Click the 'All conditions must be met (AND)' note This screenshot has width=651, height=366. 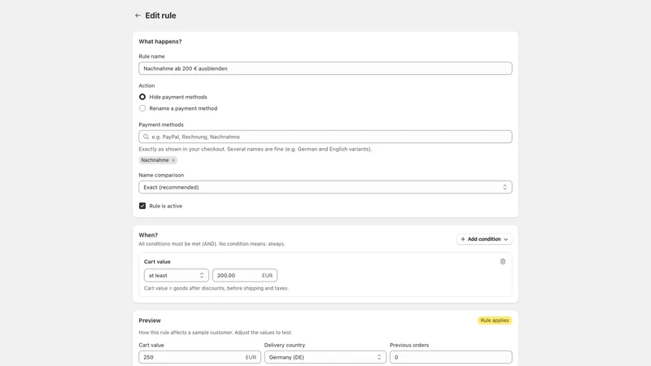click(212, 244)
